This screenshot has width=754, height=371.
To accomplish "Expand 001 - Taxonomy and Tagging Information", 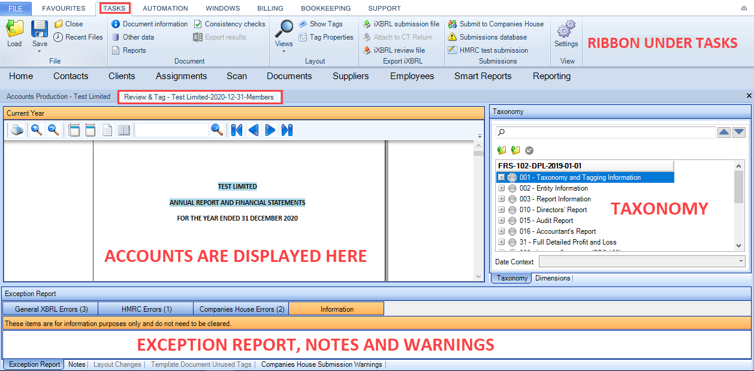I will tap(502, 177).
